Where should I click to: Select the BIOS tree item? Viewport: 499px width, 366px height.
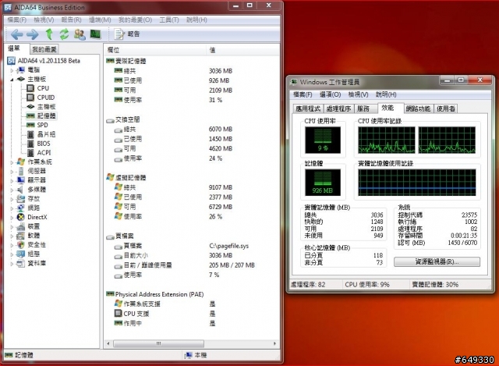[44, 144]
